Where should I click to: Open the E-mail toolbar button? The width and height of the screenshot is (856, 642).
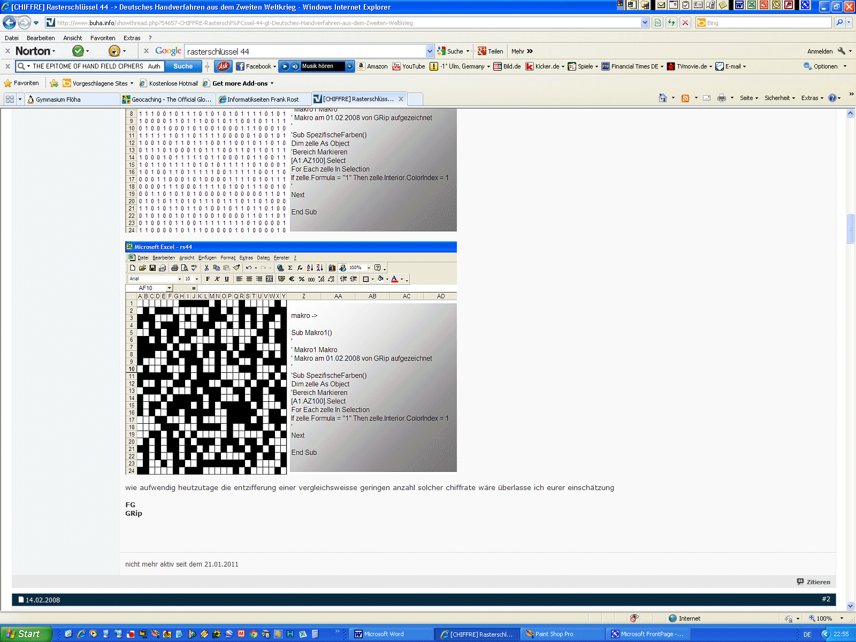coord(730,66)
